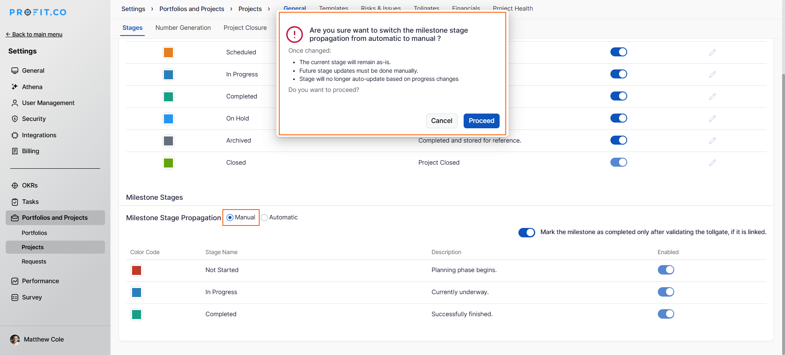Screen dimensions: 785x355
Task: Click the Billing receipt icon
Action: coord(15,151)
